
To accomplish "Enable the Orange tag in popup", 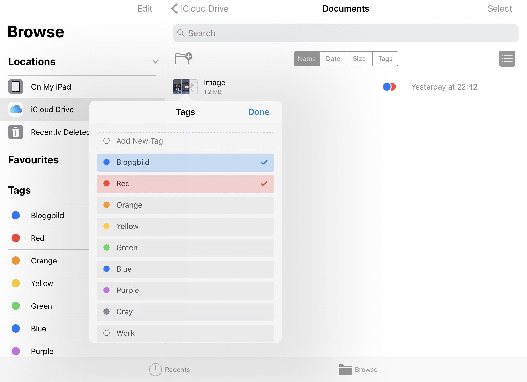I will 185,205.
